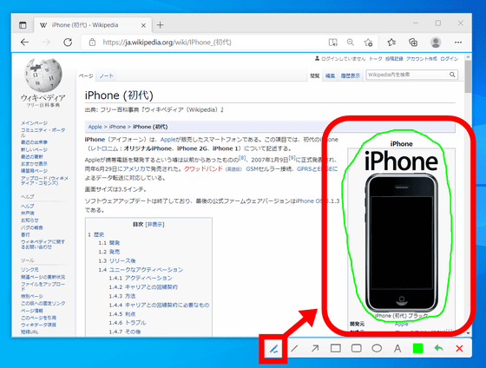Viewport: 486px width, 368px height.
Task: Open the tab actions menu
Action: point(23,25)
